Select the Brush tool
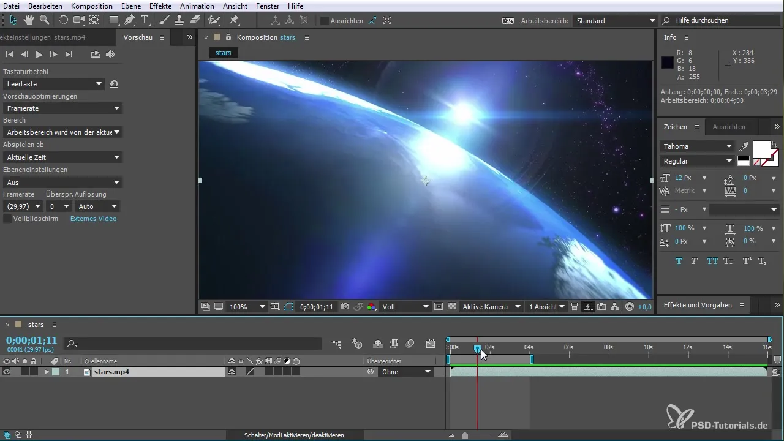 [164, 20]
